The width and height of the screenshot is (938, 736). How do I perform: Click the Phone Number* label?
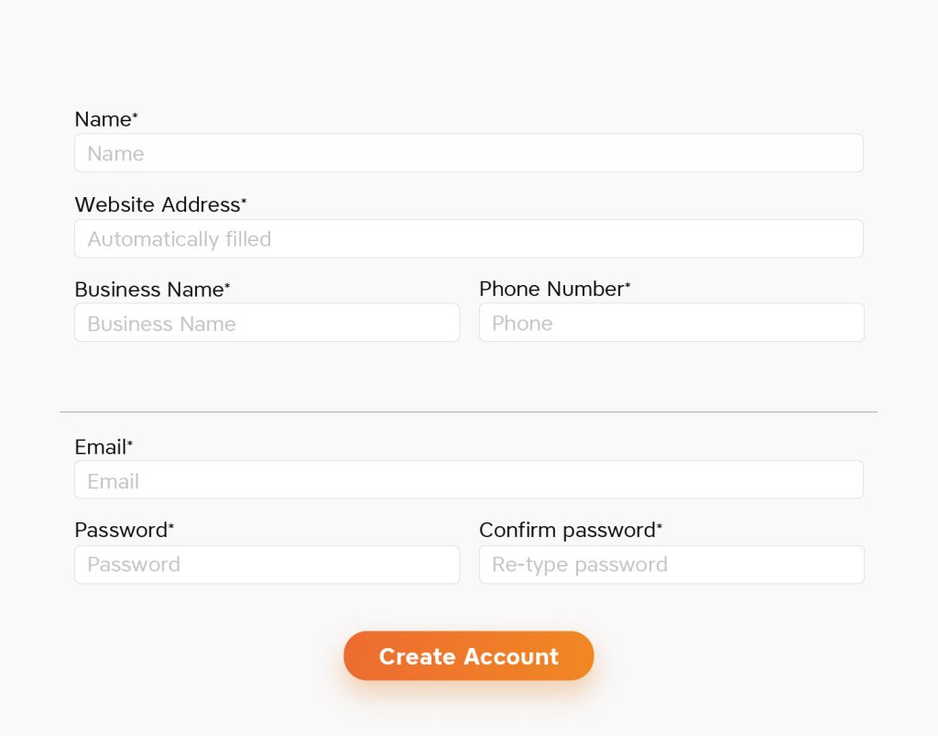554,289
